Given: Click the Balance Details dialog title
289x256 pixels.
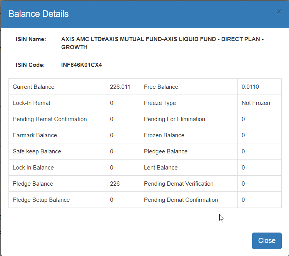Looking at the screenshot, I should click(38, 14).
